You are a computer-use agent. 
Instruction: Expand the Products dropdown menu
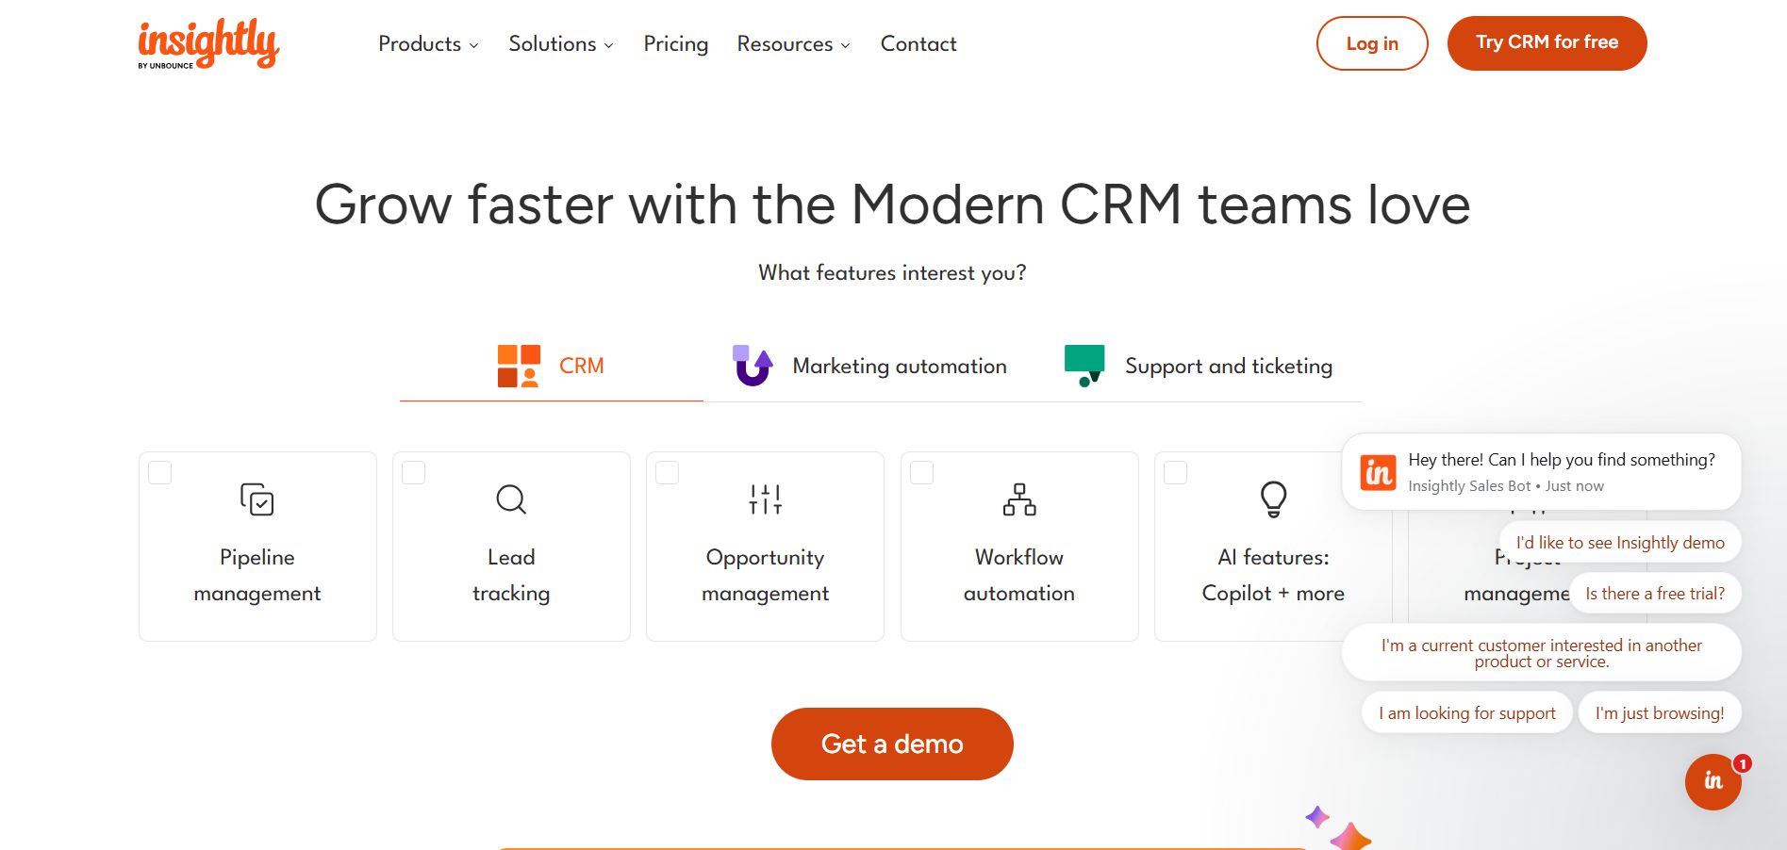428,44
